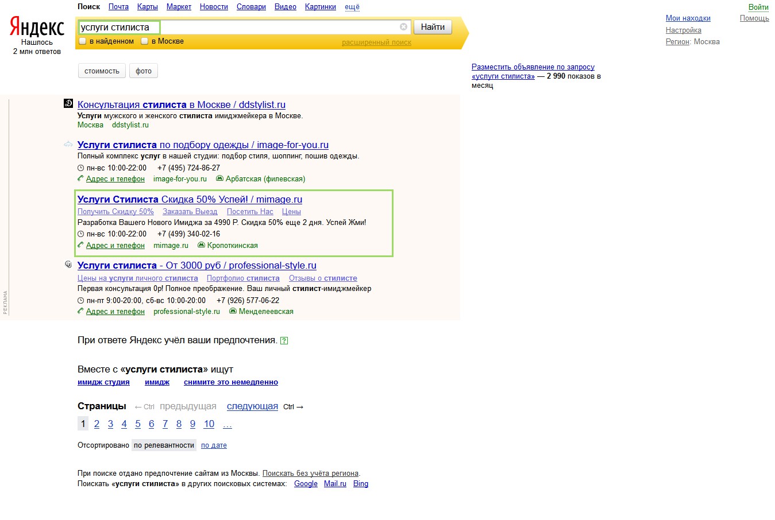Viewport: 775px width, 520px height.
Task: Tick the "в Москве" checkbox
Action: pyautogui.click(x=145, y=41)
